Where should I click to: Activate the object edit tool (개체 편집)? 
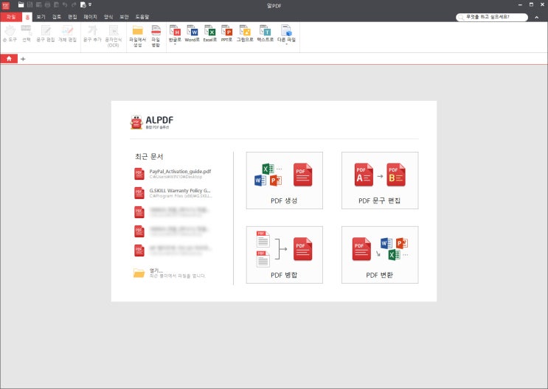tap(67, 34)
